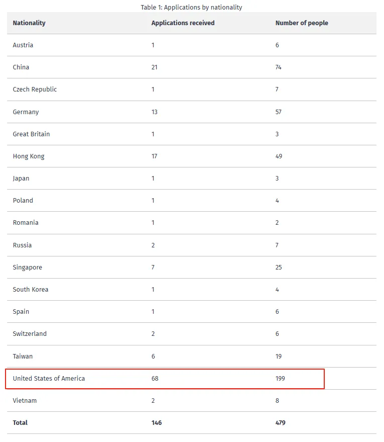Click the "Number of people" column header
This screenshot has width=384, height=442.
tap(302, 23)
